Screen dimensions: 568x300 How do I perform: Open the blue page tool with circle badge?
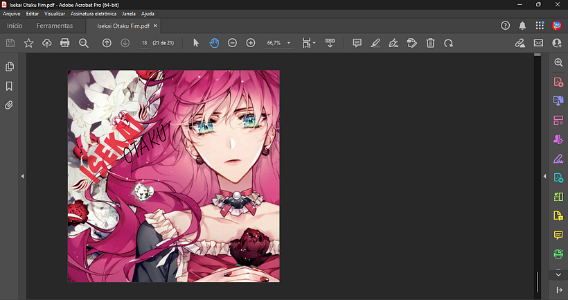tap(558, 177)
